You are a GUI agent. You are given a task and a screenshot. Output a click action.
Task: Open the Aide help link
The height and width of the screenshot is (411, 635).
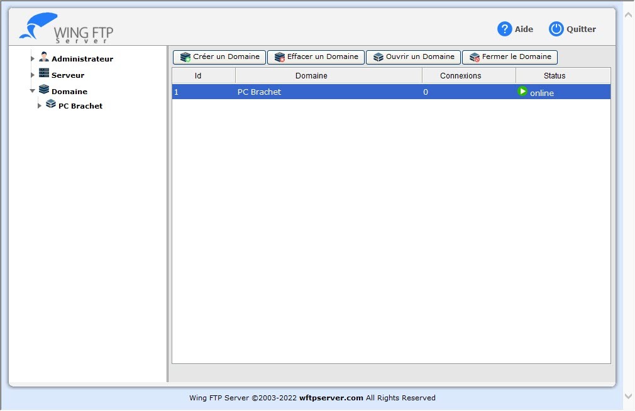(524, 29)
